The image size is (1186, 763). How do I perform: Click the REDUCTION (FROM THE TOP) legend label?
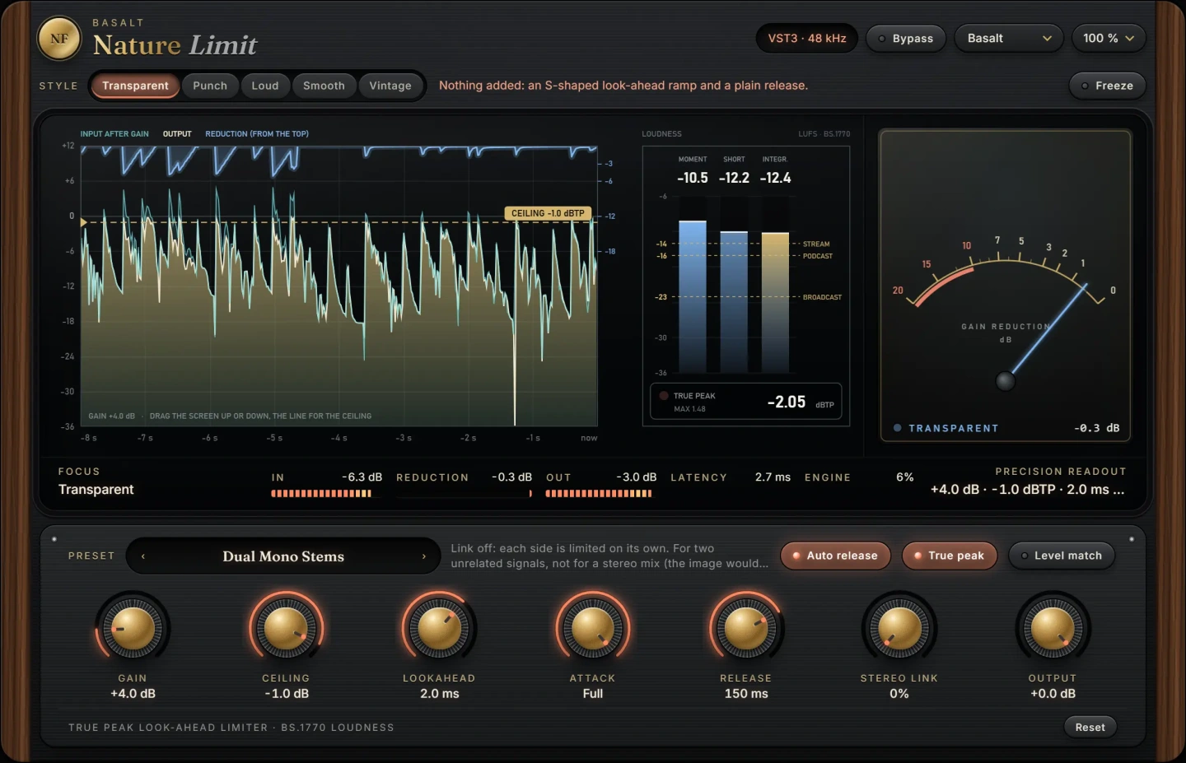pyautogui.click(x=257, y=134)
